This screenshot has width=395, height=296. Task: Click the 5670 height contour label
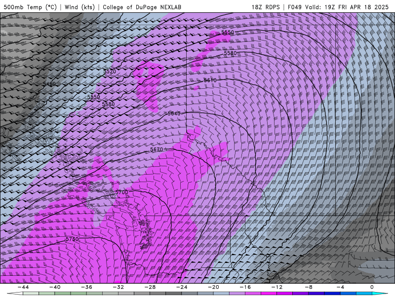pos(157,149)
